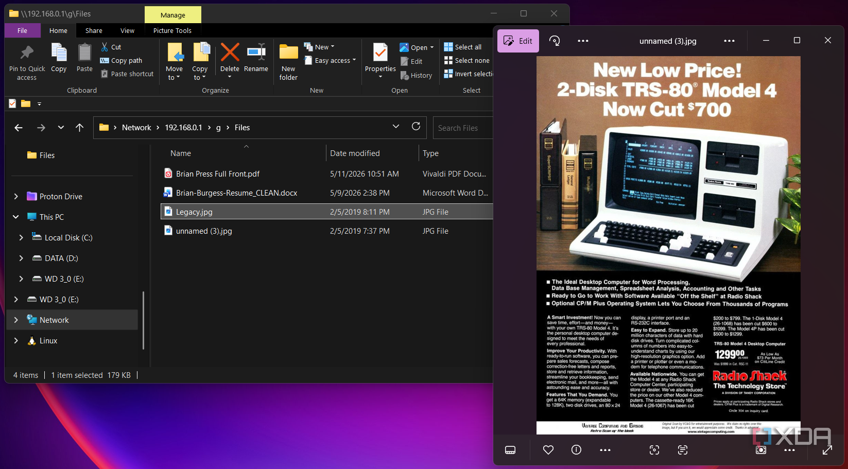The height and width of the screenshot is (469, 848).
Task: Toggle the filmstrip icon in Photos bottom bar
Action: pos(510,450)
